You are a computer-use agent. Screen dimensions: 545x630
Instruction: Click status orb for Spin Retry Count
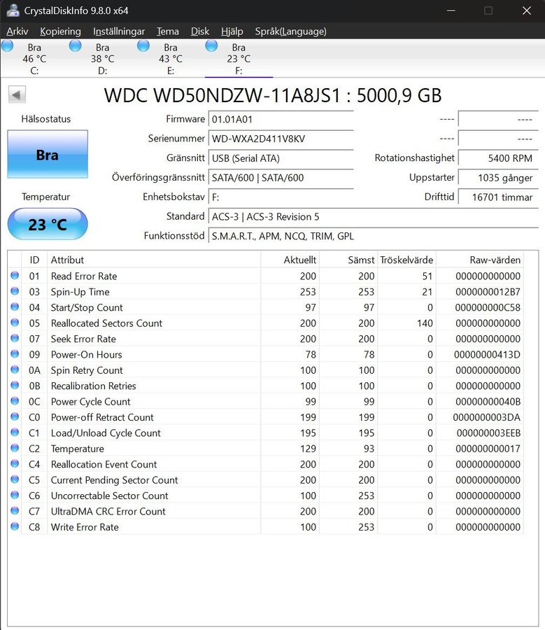click(15, 370)
